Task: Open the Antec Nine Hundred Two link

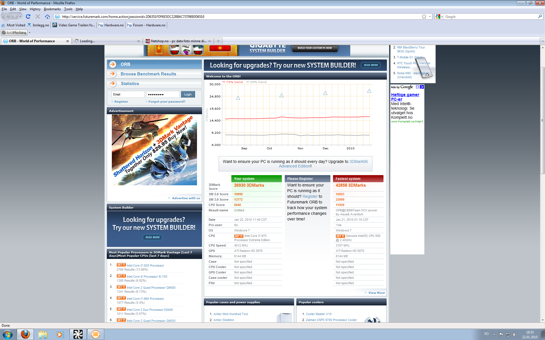Action: (x=231, y=314)
